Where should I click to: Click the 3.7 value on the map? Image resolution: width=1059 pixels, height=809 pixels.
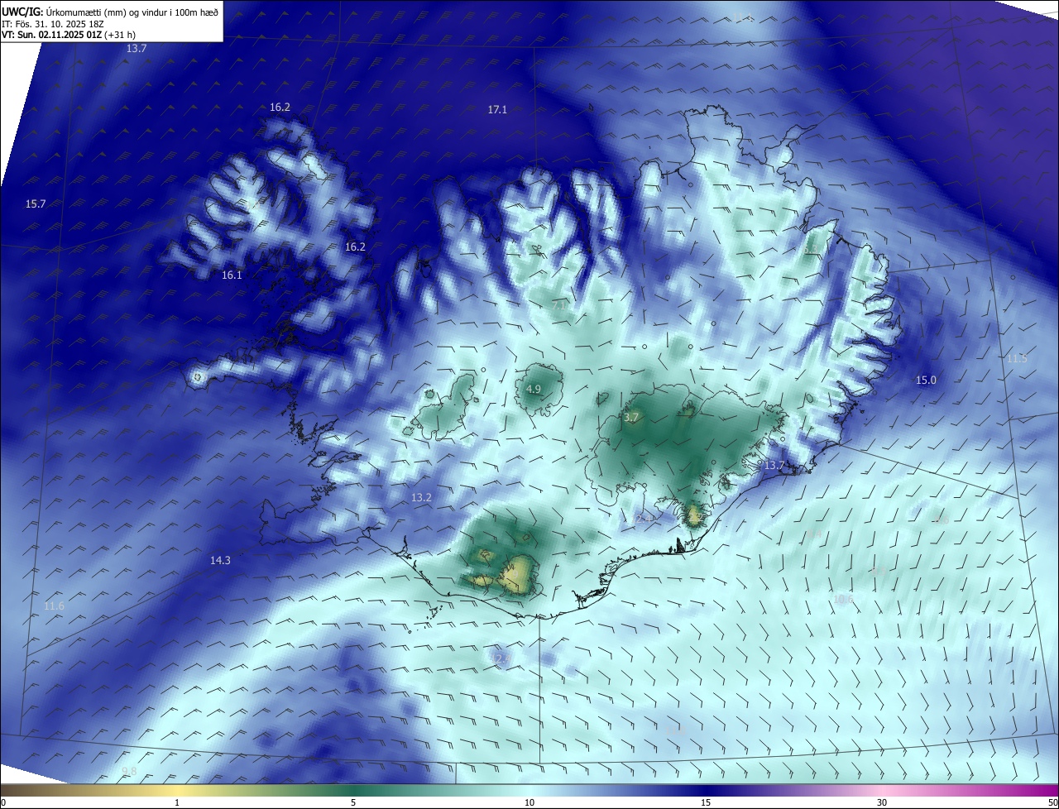pos(631,418)
